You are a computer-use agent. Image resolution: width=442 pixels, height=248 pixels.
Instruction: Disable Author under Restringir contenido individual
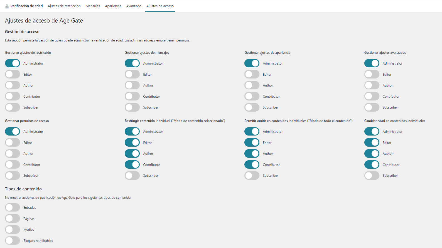pos(132,153)
